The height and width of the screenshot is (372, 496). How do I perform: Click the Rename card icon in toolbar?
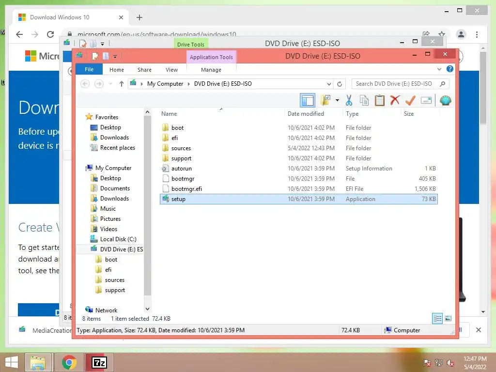pos(426,101)
